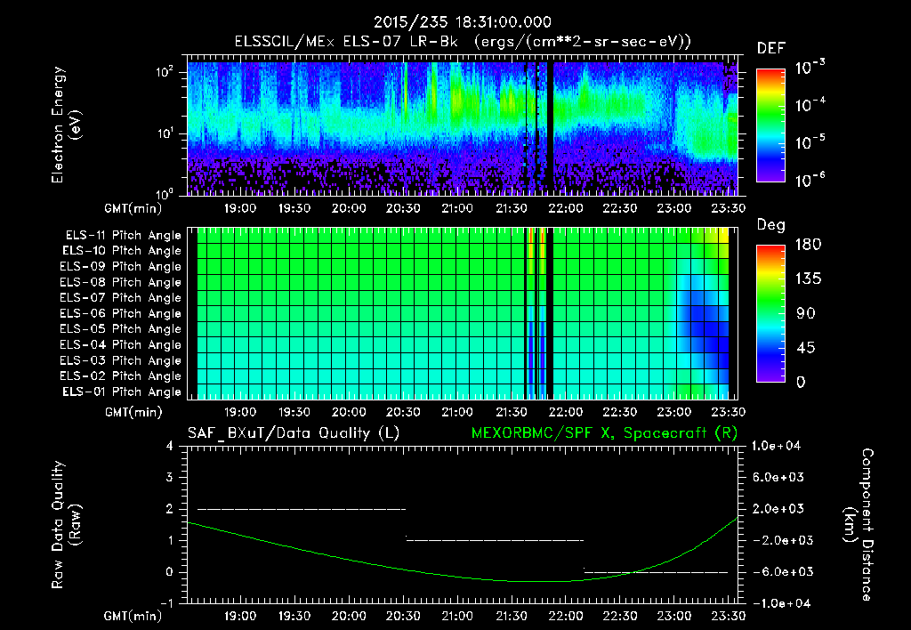Click the 10¹ tick on the energy axis

click(165, 133)
